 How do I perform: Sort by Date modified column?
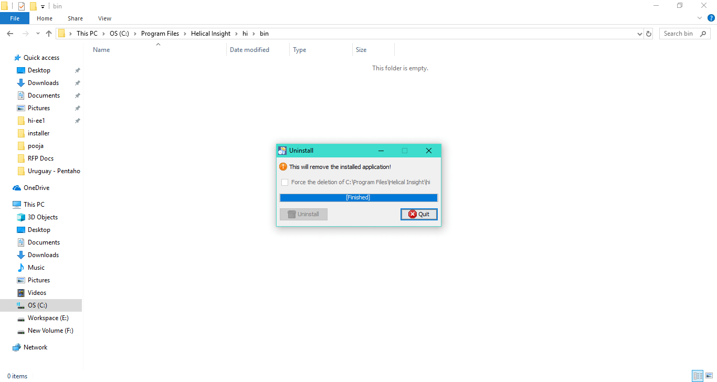click(249, 50)
